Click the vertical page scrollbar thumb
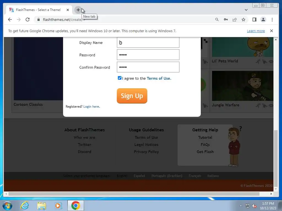The height and width of the screenshot is (211, 282). point(276,159)
